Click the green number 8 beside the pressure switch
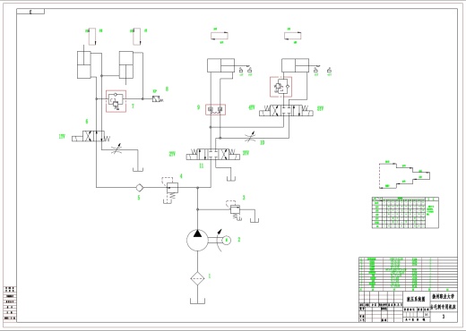This screenshot has height=331, width=466. pyautogui.click(x=167, y=89)
